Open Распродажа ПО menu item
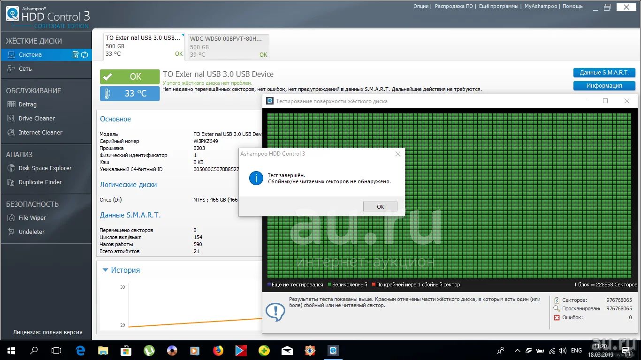Screen dimensions: 641x360 (x=454, y=6)
